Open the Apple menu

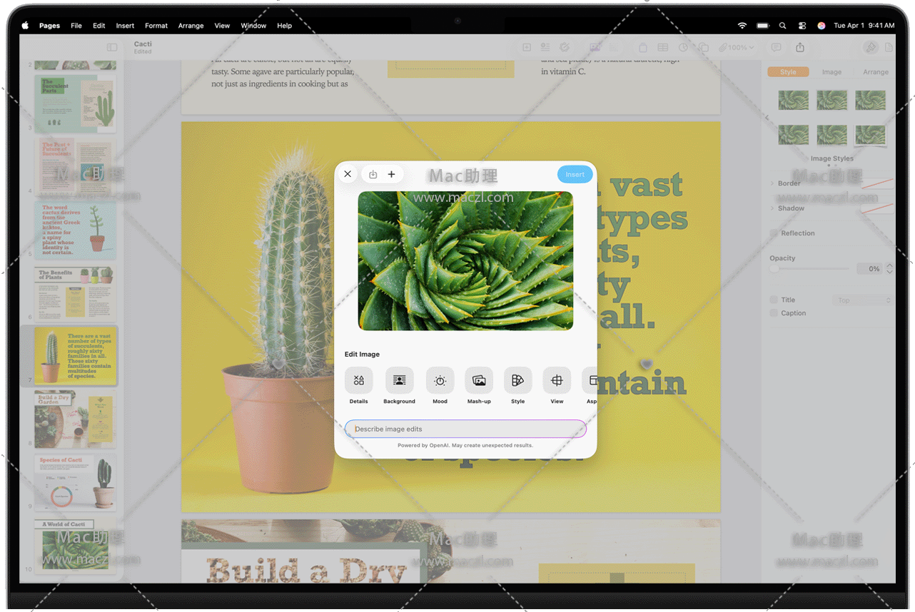25,26
